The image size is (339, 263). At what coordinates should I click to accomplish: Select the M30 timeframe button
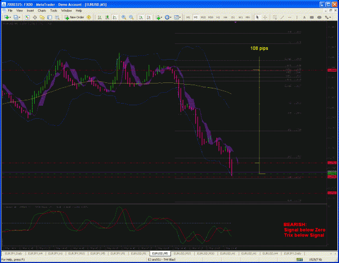click(x=210, y=17)
